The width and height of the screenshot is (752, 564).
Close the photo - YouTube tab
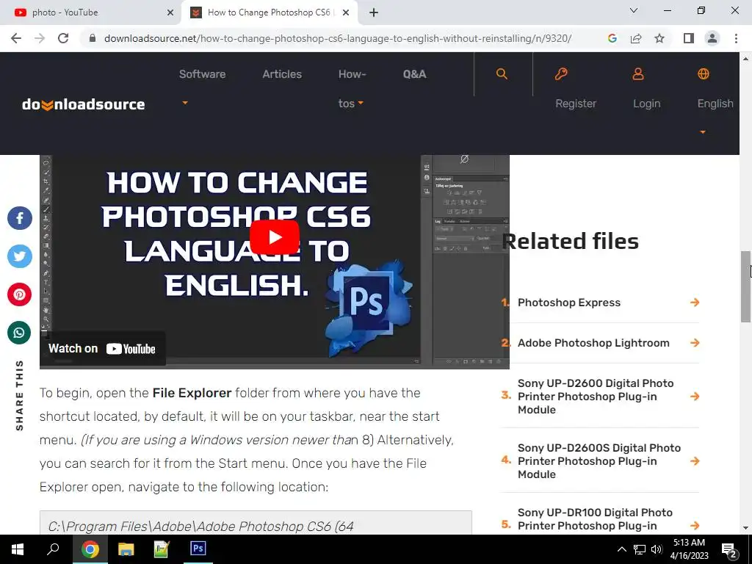(x=170, y=12)
